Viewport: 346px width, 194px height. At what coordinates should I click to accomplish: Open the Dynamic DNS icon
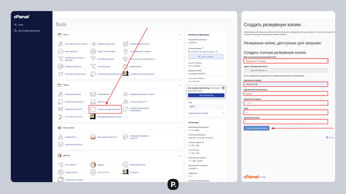click(93, 172)
